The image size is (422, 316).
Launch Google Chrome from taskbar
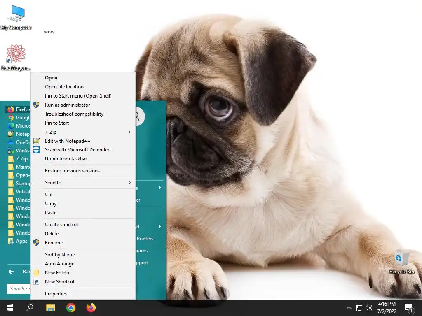coord(71,308)
